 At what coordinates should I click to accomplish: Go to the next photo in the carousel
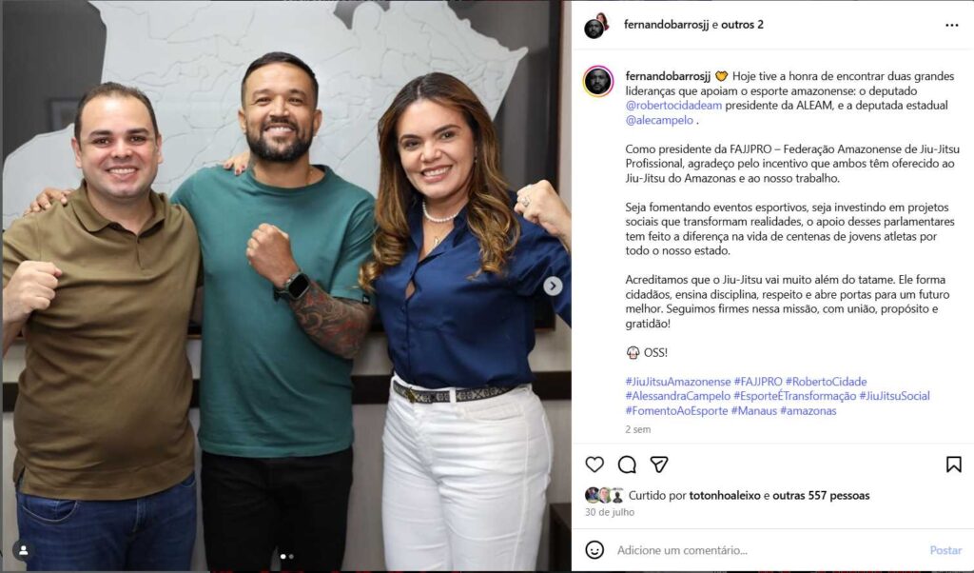tap(553, 286)
